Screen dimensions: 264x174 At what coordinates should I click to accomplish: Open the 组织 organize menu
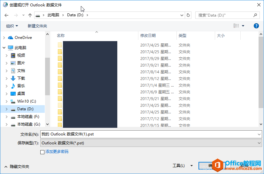(12, 26)
